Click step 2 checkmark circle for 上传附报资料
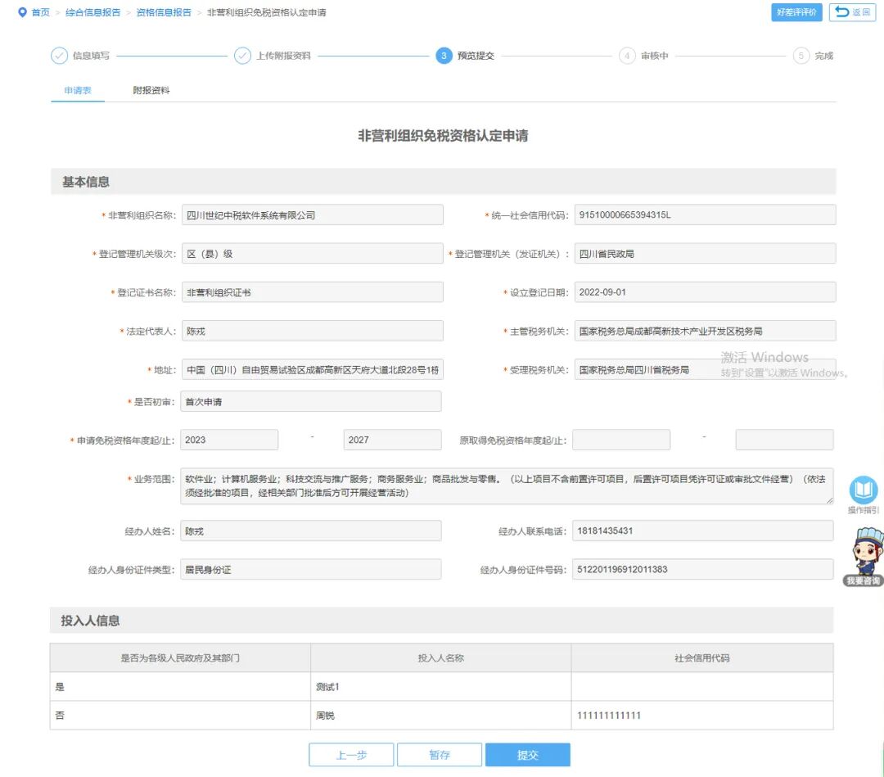The width and height of the screenshot is (884, 777). coord(242,56)
